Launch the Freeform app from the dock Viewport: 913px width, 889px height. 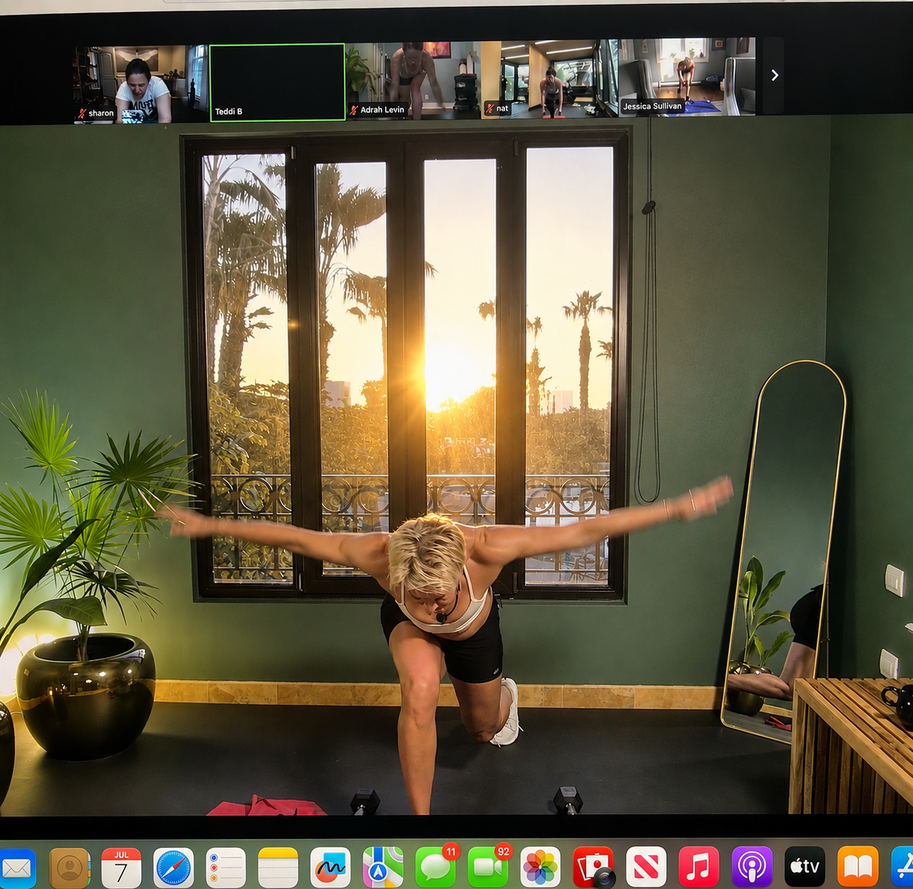pyautogui.click(x=331, y=868)
